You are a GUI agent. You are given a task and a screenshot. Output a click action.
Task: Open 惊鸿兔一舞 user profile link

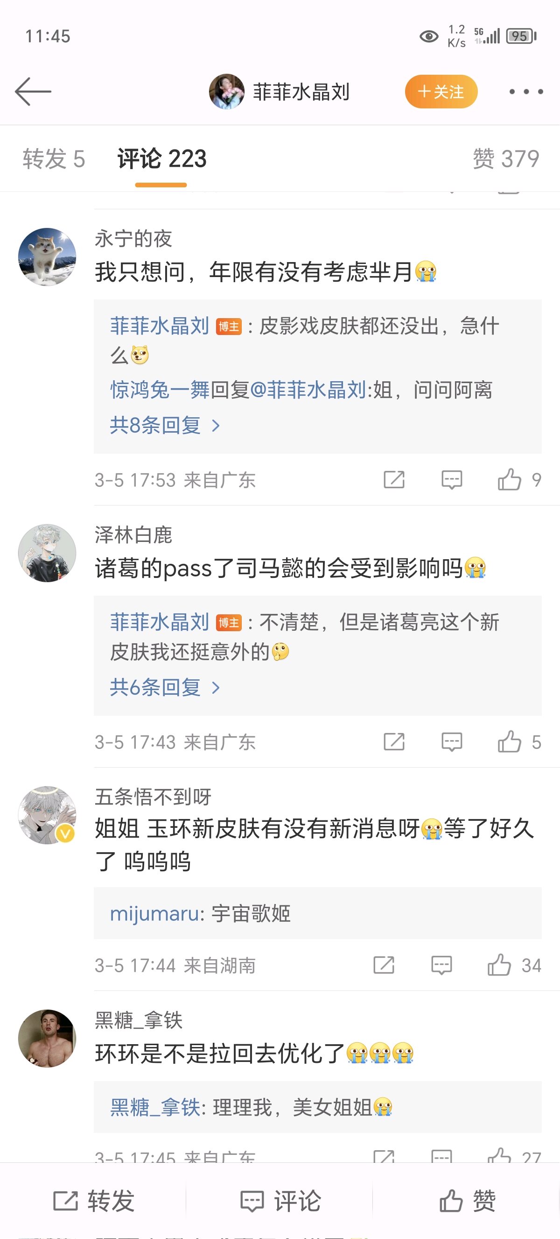point(160,390)
